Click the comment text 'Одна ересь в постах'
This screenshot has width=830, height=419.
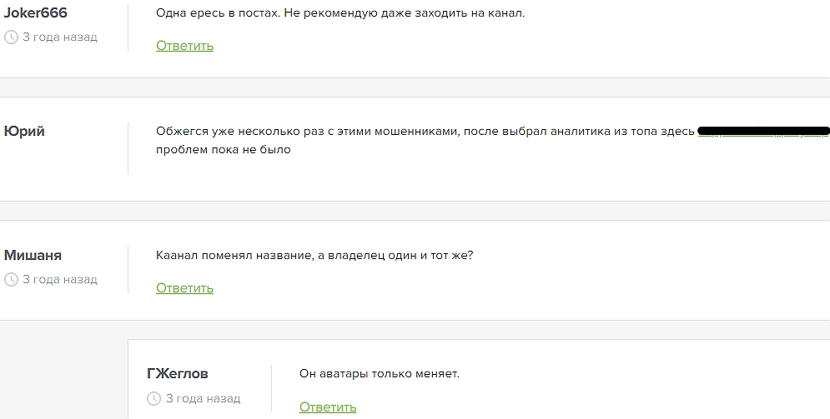point(217,13)
